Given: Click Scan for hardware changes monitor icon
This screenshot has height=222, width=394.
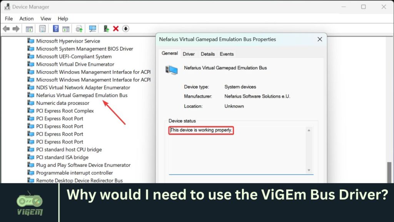Looking at the screenshot, I should point(92,29).
